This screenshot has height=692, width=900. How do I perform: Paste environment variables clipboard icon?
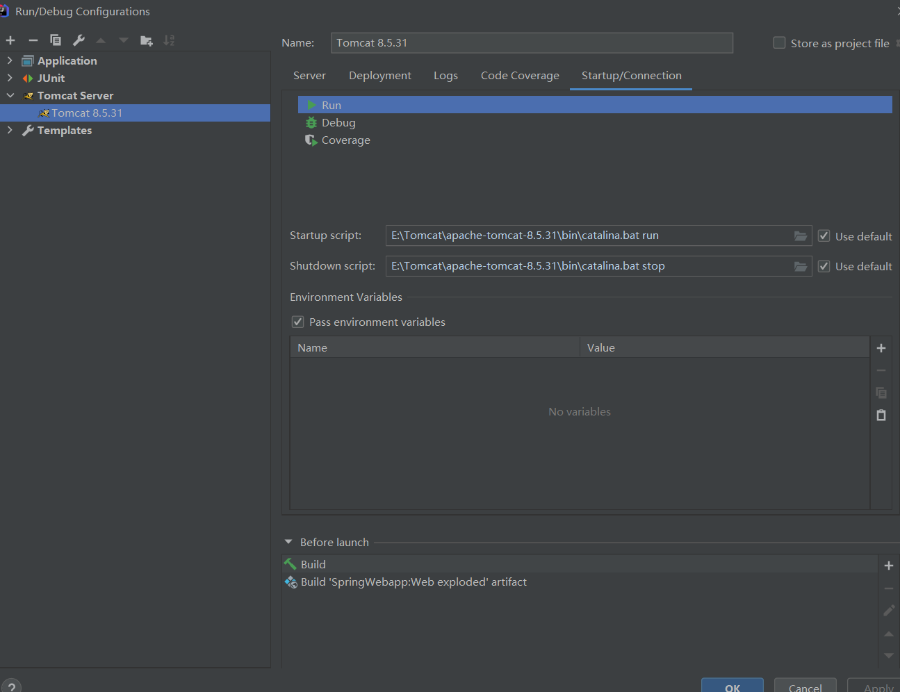881,415
